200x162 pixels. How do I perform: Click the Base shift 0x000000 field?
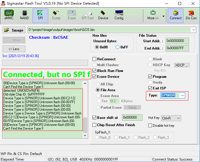(x=132, y=117)
